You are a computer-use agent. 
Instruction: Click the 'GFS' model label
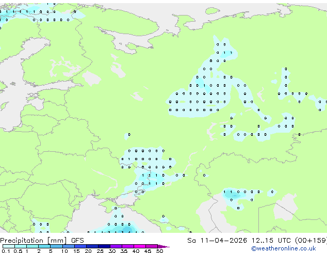click(77, 241)
